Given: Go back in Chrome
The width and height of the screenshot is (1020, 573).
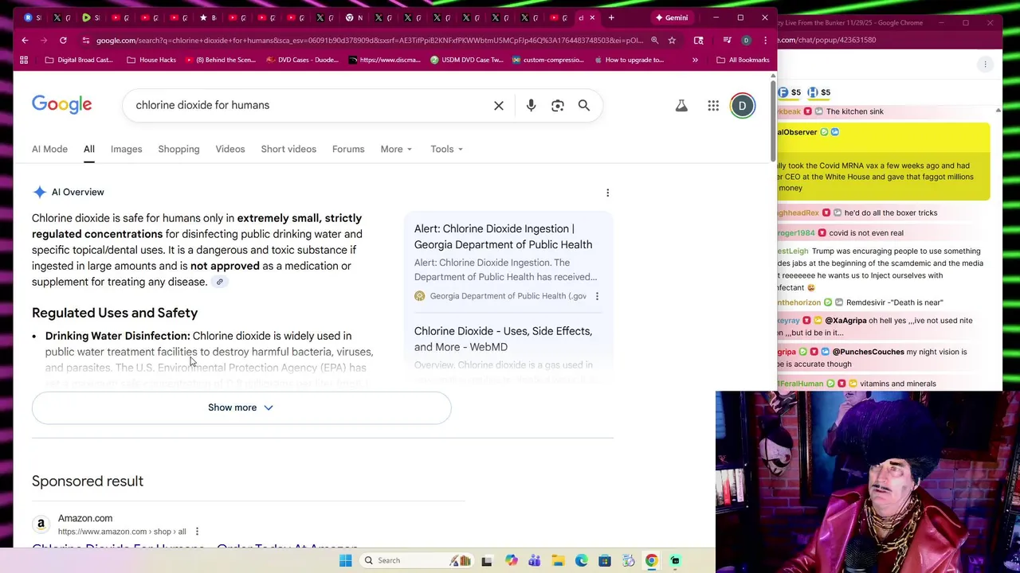Looking at the screenshot, I should (25, 40).
